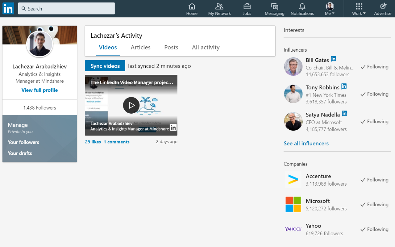
Task: Open Messaging
Action: click(x=274, y=8)
